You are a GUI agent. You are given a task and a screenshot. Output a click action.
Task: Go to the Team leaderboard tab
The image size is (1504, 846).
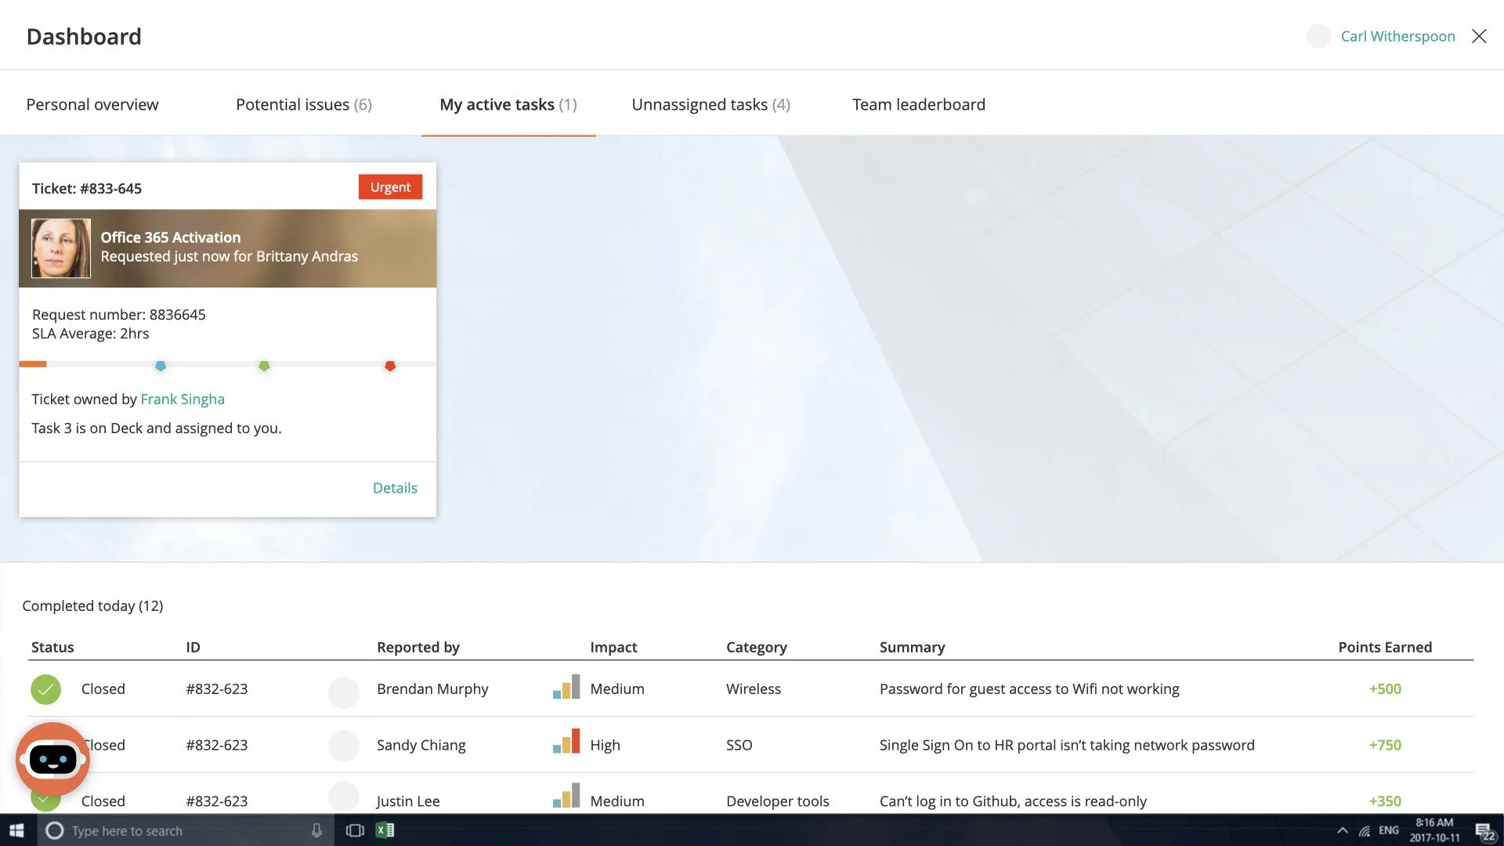918,105
